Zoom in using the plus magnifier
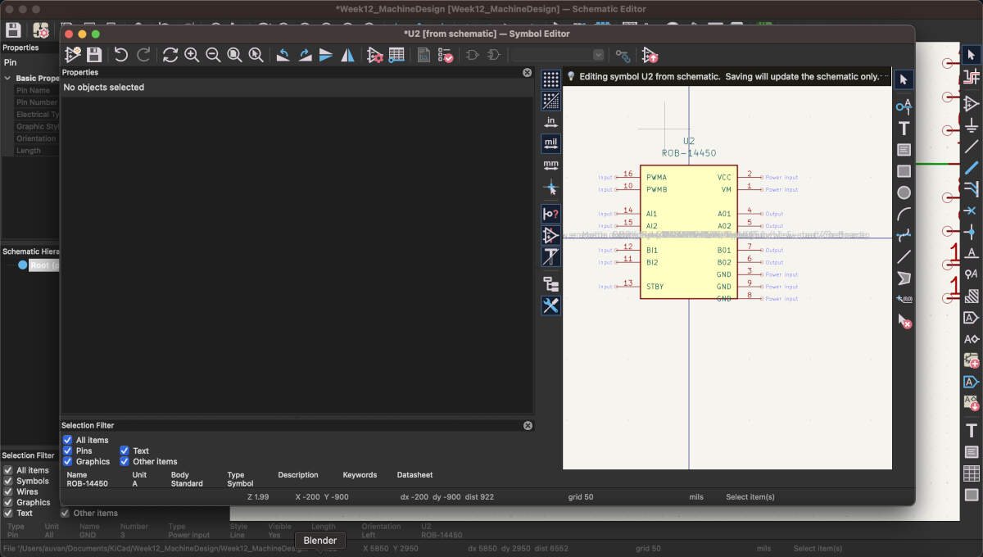This screenshot has width=983, height=557. [192, 55]
